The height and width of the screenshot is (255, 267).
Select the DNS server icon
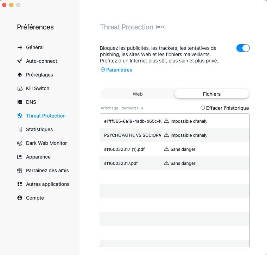point(20,102)
